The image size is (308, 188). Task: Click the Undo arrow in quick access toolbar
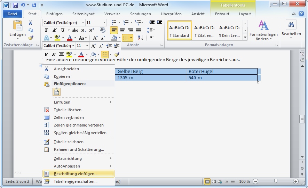(x=23, y=5)
